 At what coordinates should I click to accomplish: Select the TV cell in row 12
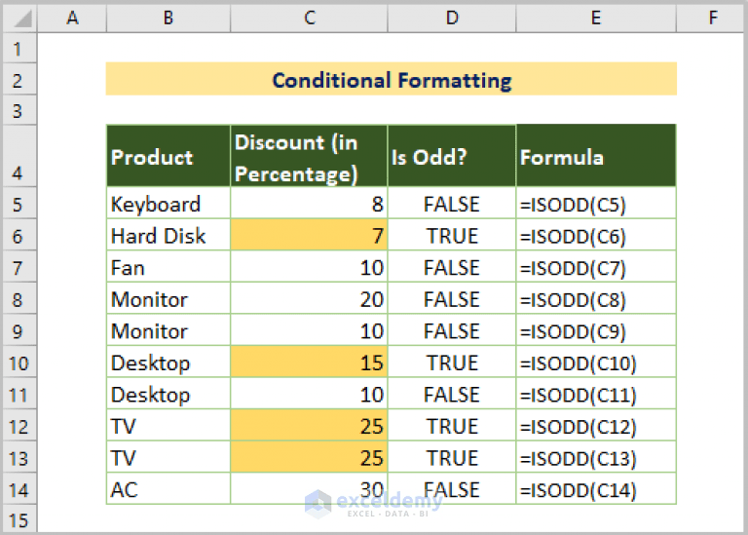[168, 426]
